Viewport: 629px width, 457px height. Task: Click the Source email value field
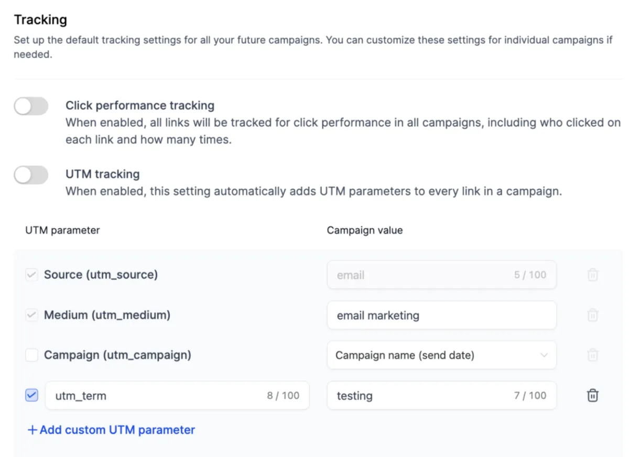(419, 275)
